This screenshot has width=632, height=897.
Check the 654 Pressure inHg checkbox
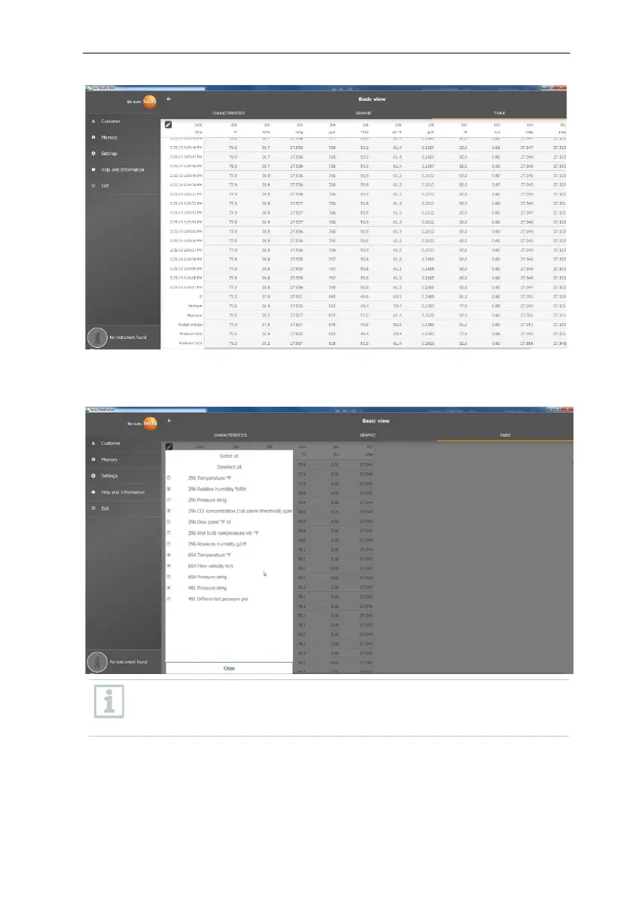coord(169,577)
